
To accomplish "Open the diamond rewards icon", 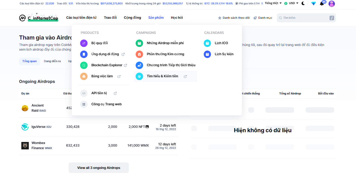I will 313,4.
